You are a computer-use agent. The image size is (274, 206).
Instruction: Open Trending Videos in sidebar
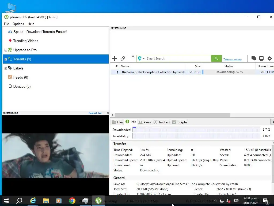(x=26, y=41)
